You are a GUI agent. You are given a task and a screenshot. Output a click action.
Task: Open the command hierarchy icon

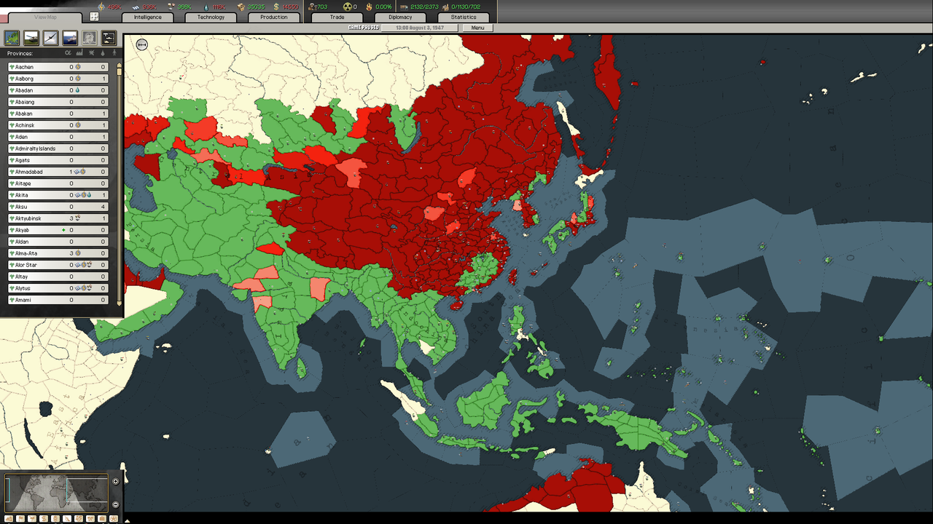[x=109, y=37]
